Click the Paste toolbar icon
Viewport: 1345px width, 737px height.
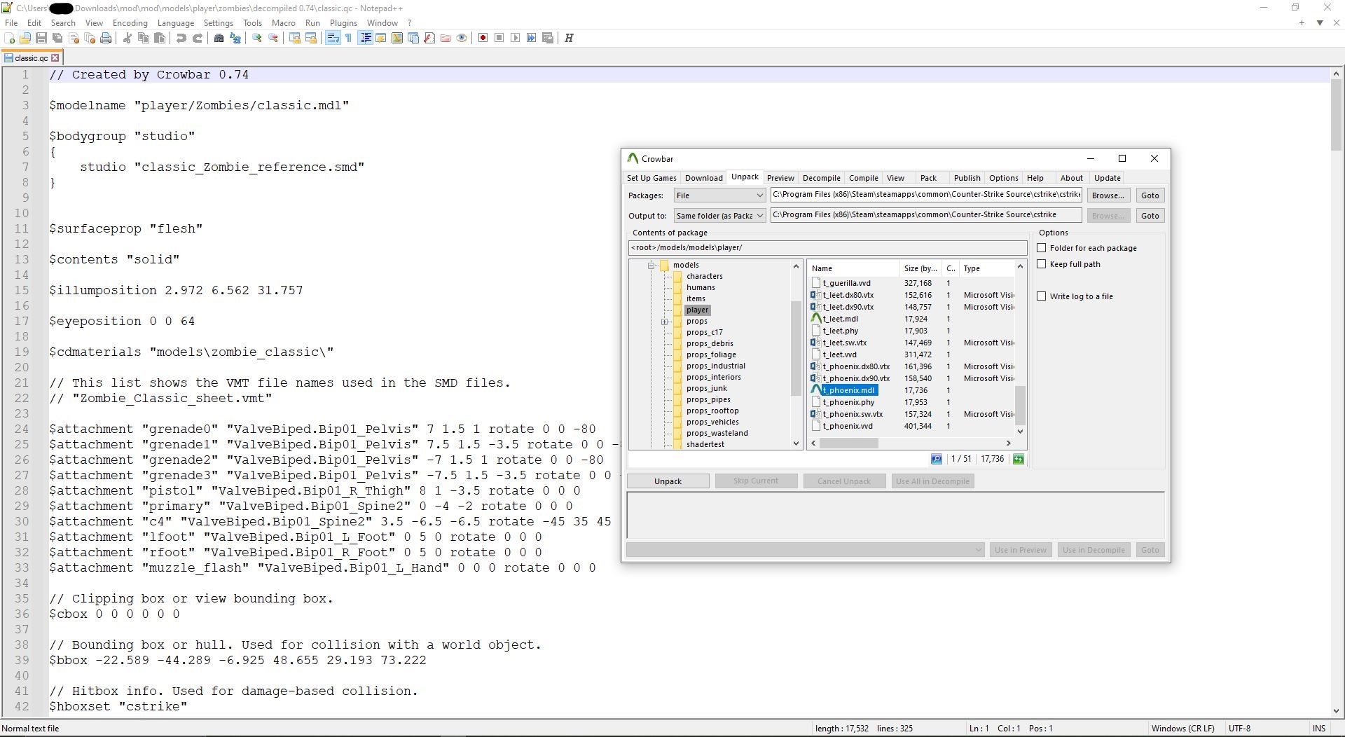pos(160,38)
